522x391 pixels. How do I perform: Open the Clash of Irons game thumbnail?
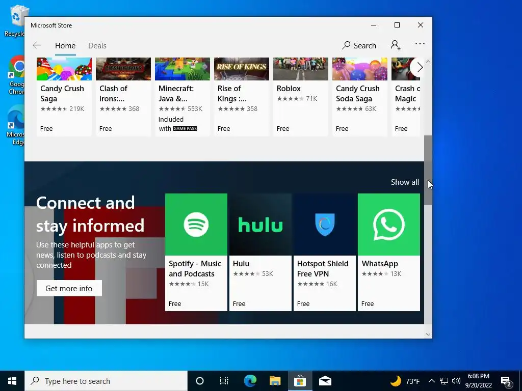[x=123, y=69]
